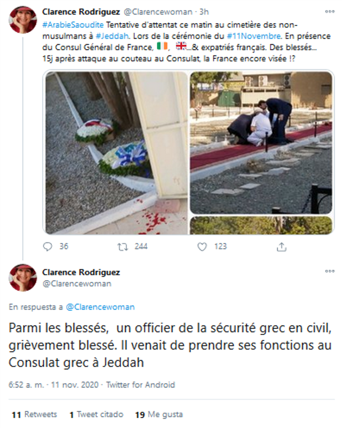Show the list of 11 Retweets

coord(34,414)
